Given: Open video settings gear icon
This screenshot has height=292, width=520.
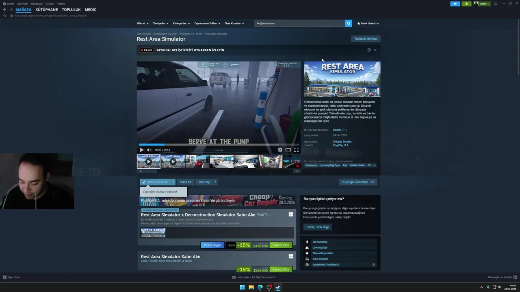Looking at the screenshot, I should coord(280,150).
